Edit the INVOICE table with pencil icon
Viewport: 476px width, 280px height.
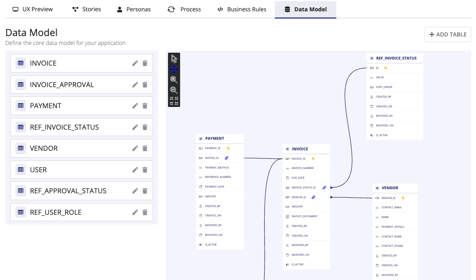click(x=135, y=63)
